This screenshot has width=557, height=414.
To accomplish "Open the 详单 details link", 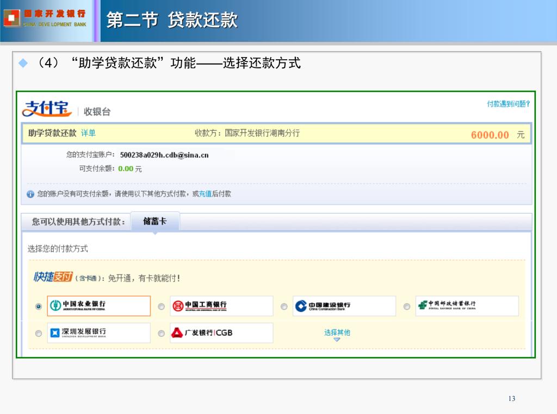I will [x=88, y=133].
